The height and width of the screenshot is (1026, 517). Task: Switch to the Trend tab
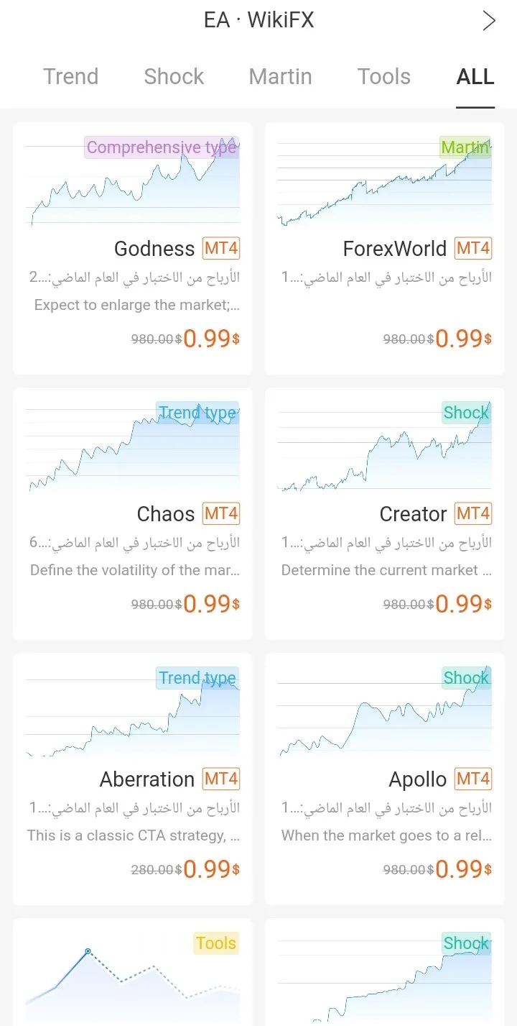click(70, 77)
